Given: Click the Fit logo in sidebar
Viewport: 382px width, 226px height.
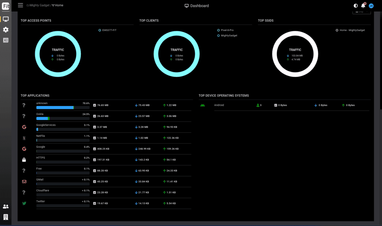Looking at the screenshot, I should [x=6, y=6].
